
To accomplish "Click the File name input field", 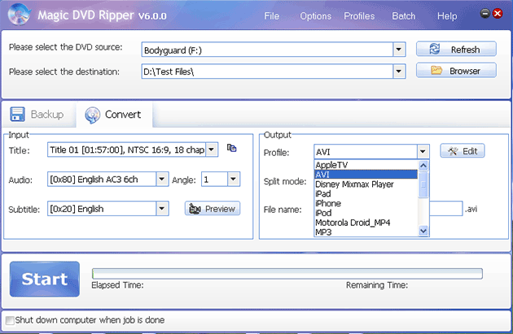I will coord(446,208).
